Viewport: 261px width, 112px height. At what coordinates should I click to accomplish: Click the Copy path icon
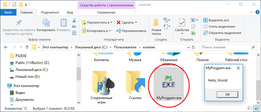click(x=74, y=26)
